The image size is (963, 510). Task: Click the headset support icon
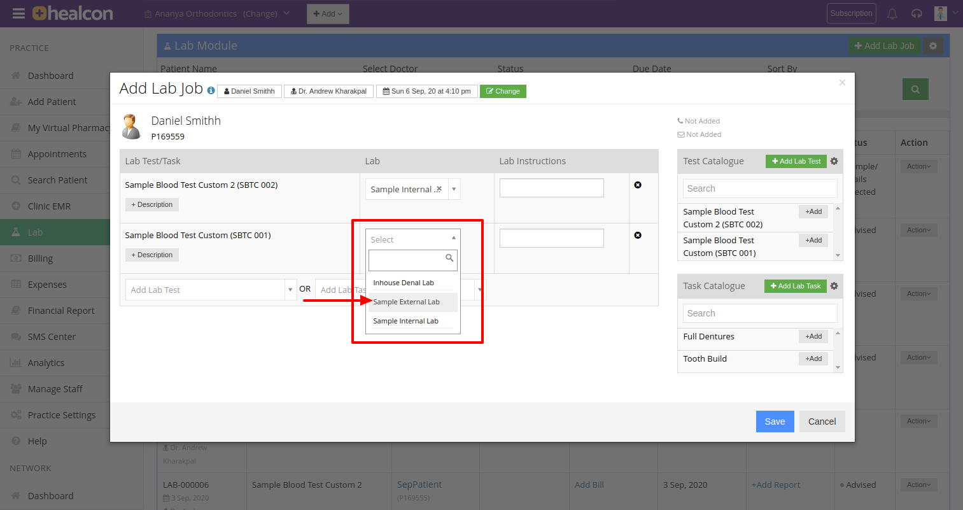[917, 13]
